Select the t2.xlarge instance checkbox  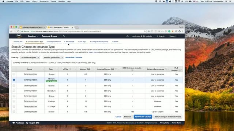coord(14,101)
